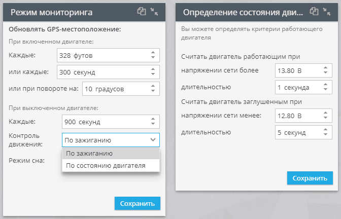This screenshot has height=219, width=341.
Task: Collapse the Определение состояния двигателя panel
Action: (327, 12)
